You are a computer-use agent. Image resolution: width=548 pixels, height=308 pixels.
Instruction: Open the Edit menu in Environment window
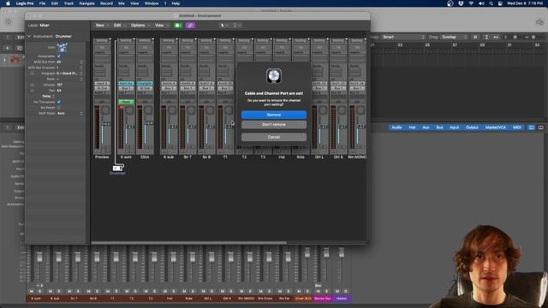pos(119,25)
